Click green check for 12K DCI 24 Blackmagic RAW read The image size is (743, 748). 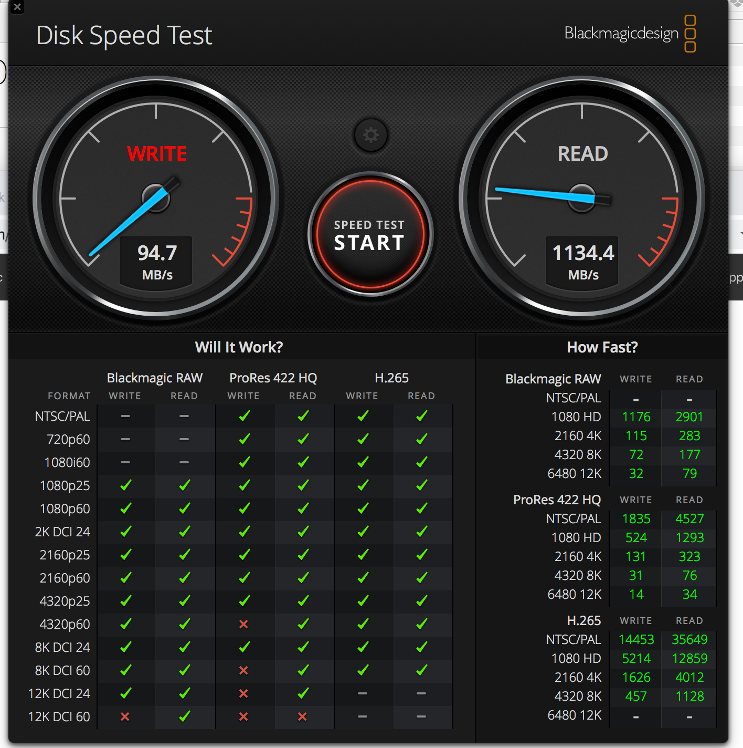184,693
